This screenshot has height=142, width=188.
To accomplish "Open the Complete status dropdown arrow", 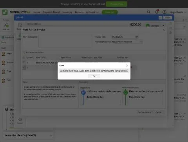I will click(x=163, y=26).
